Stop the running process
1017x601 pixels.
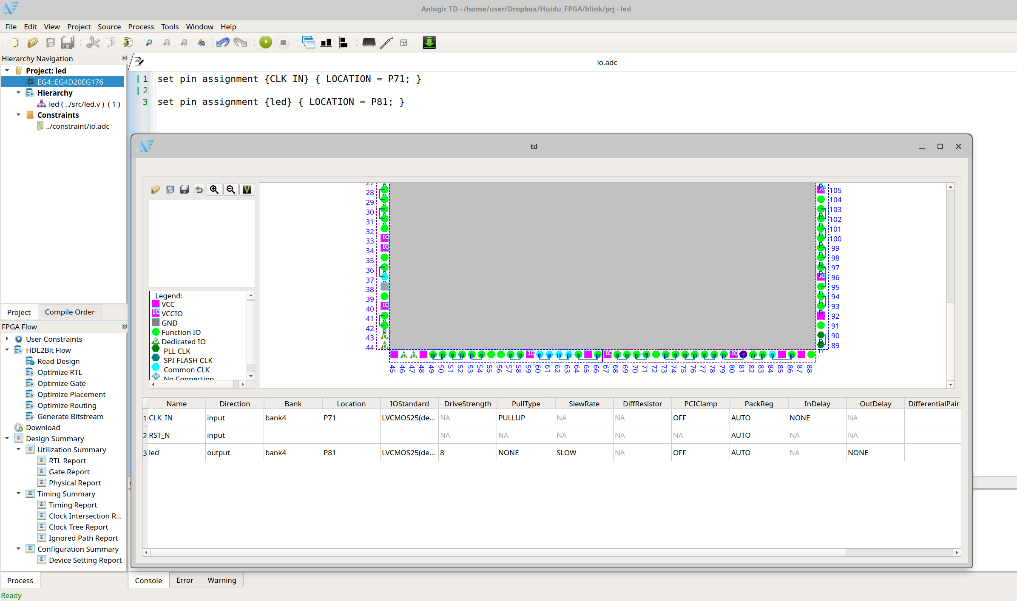pyautogui.click(x=283, y=42)
